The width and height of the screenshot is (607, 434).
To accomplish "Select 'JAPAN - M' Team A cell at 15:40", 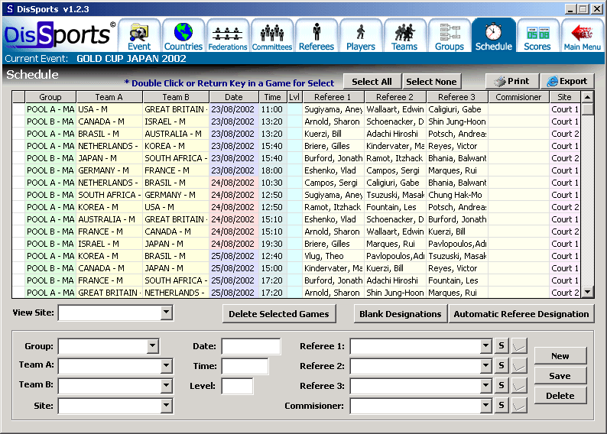I will [x=109, y=158].
